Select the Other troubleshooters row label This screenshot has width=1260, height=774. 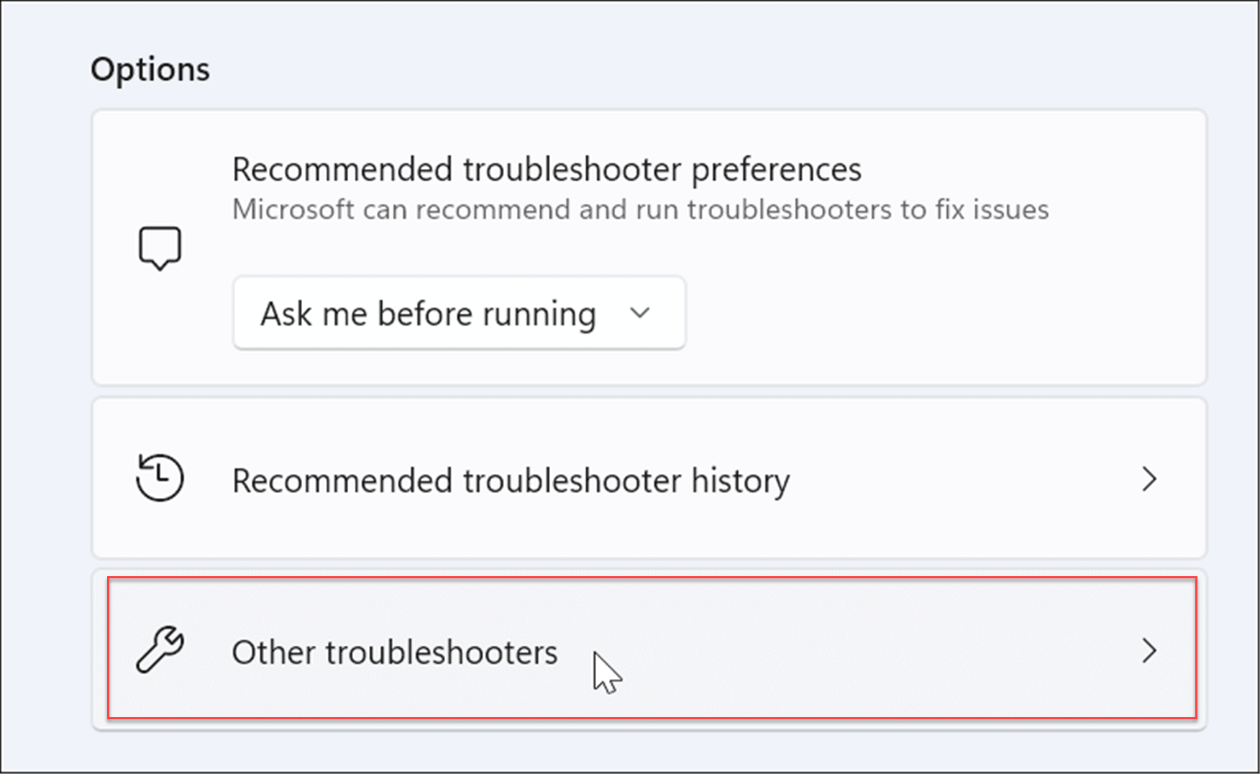(x=394, y=651)
